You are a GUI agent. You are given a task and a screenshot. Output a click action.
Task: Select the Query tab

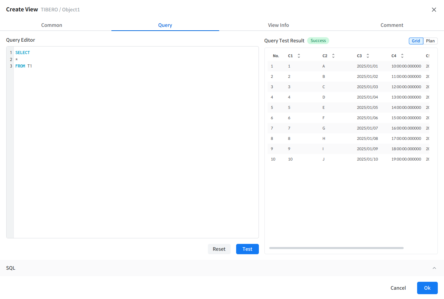pos(165,25)
